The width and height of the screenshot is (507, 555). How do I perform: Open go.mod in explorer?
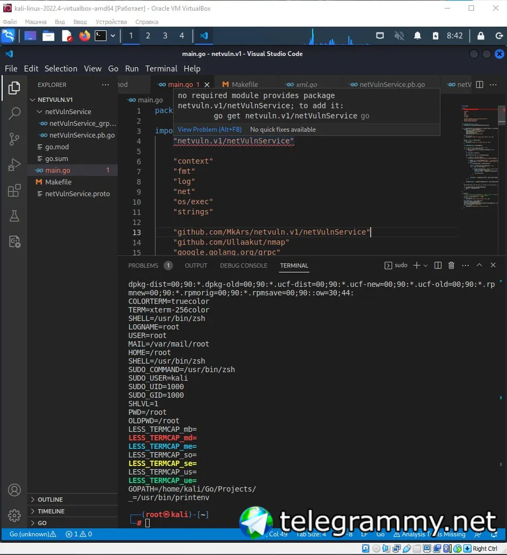point(72,147)
